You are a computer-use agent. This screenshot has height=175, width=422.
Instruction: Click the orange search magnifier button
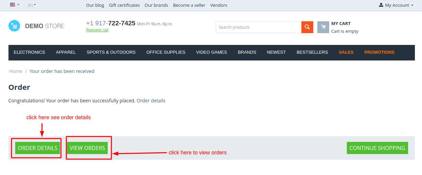(307, 27)
